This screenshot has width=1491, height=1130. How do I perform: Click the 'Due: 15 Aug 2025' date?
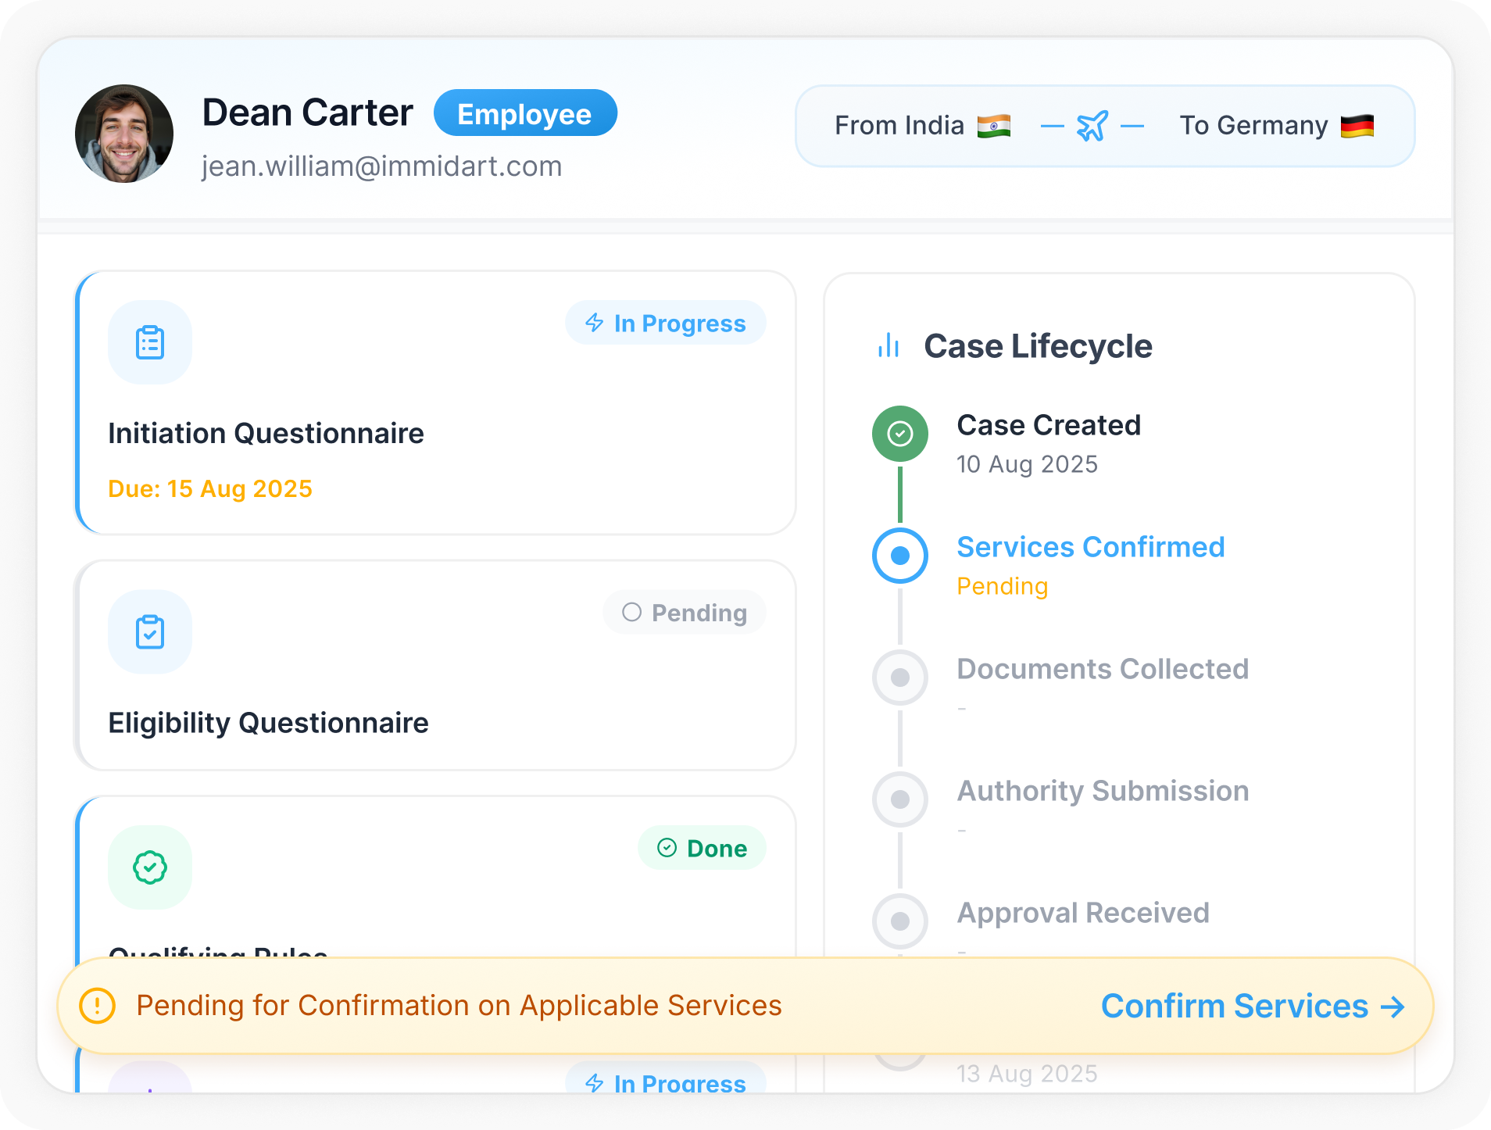(210, 489)
